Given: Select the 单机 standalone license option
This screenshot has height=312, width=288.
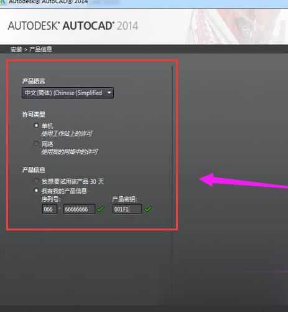Looking at the screenshot, I should [36, 126].
